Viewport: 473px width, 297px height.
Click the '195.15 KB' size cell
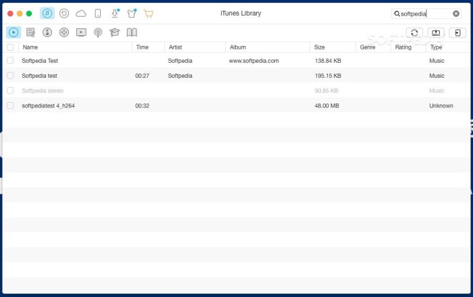[x=328, y=76]
